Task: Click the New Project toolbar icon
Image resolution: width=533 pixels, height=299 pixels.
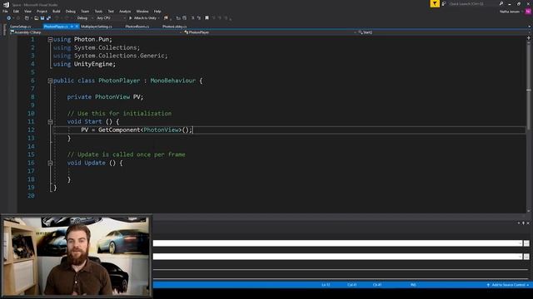Action: pos(27,18)
